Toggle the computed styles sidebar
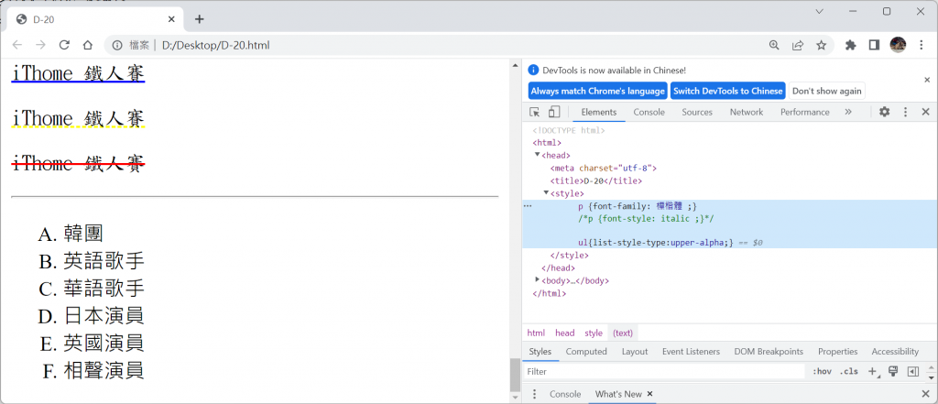This screenshot has height=404, width=938. (x=913, y=372)
